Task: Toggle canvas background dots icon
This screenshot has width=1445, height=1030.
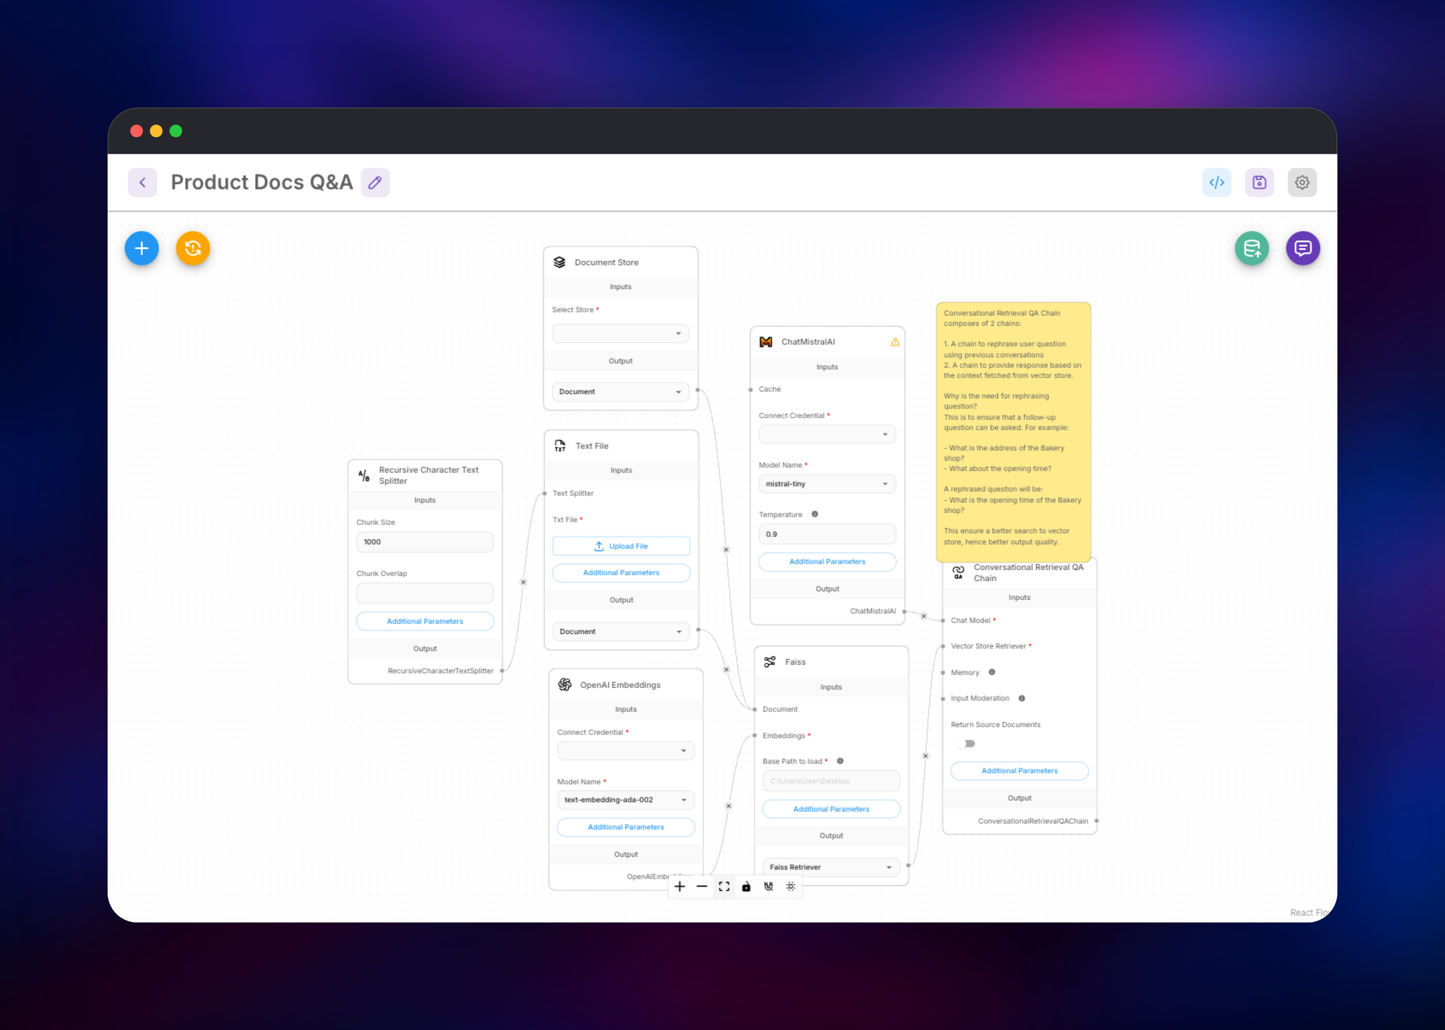Action: pyautogui.click(x=790, y=886)
